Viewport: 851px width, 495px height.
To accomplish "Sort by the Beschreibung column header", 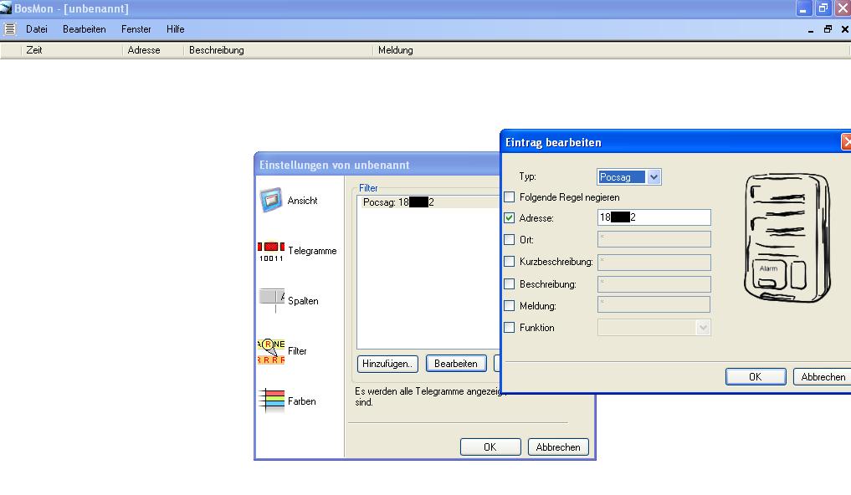I will coord(279,50).
